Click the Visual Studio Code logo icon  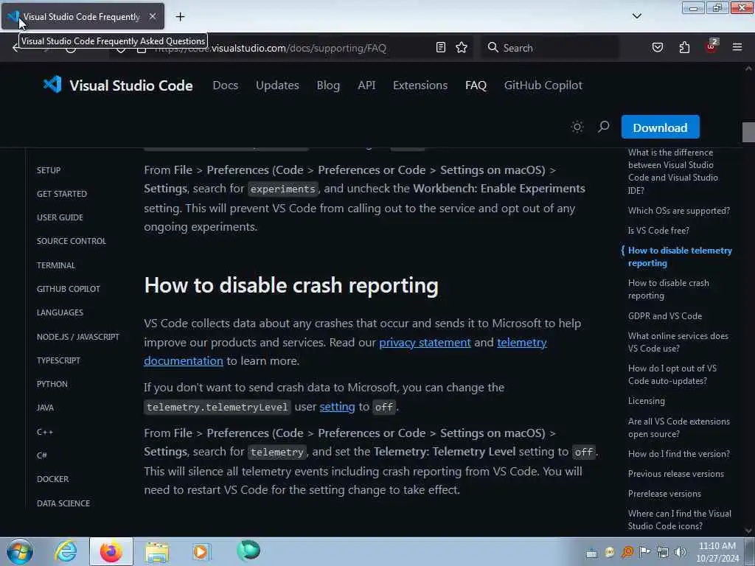(x=52, y=85)
